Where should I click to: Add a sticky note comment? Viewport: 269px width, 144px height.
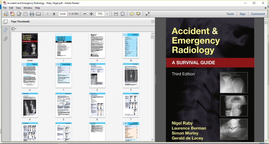click(x=132, y=14)
